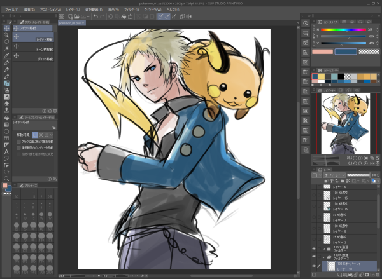Image resolution: width=382 pixels, height=279 pixels.
Task: Select the Auto Select magic wand tool
Action: coord(6,49)
